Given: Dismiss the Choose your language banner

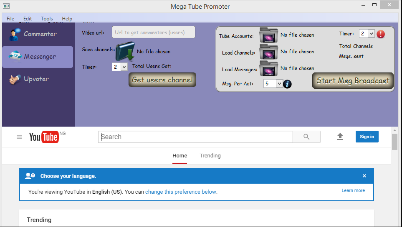Looking at the screenshot, I should [364, 176].
